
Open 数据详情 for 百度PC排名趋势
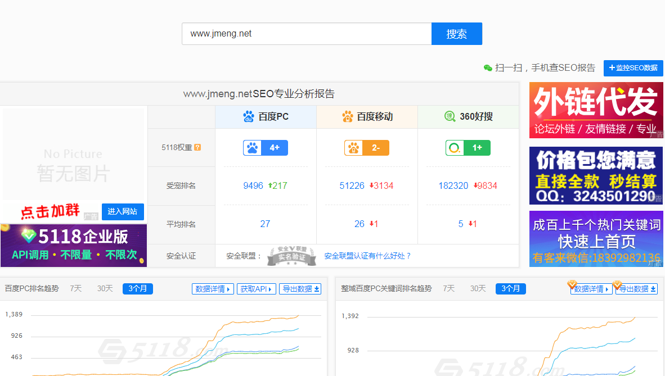click(x=213, y=289)
